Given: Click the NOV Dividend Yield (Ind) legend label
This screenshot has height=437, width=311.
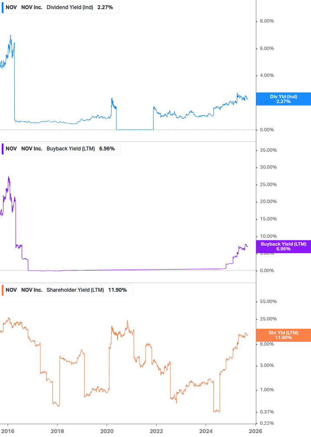Looking at the screenshot, I should [60, 7].
